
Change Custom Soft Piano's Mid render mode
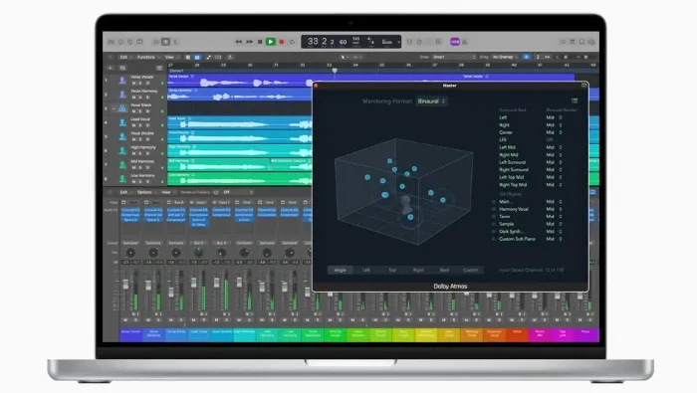[554, 239]
